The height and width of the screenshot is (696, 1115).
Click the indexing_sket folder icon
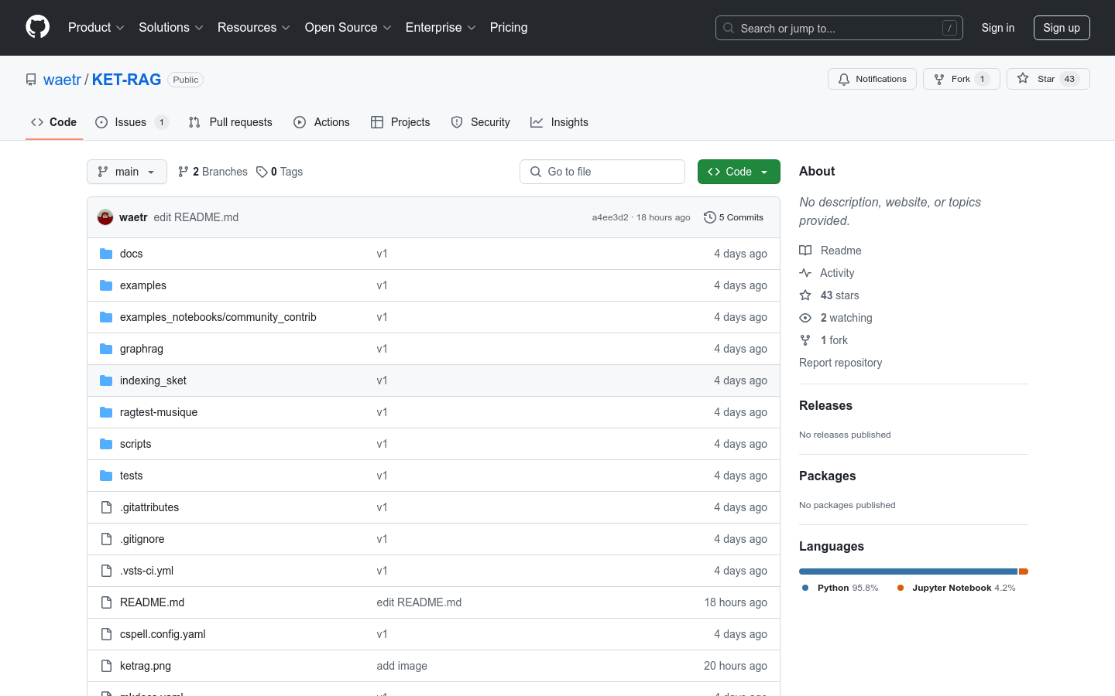pyautogui.click(x=106, y=380)
